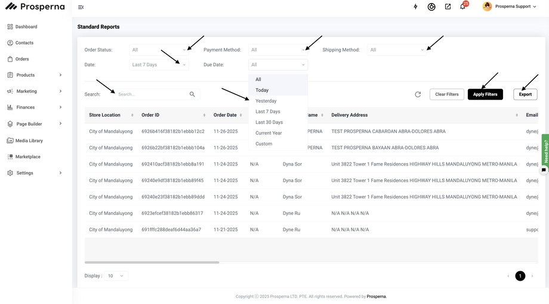
Task: Expand the Finances submenu chevron
Action: point(61,107)
